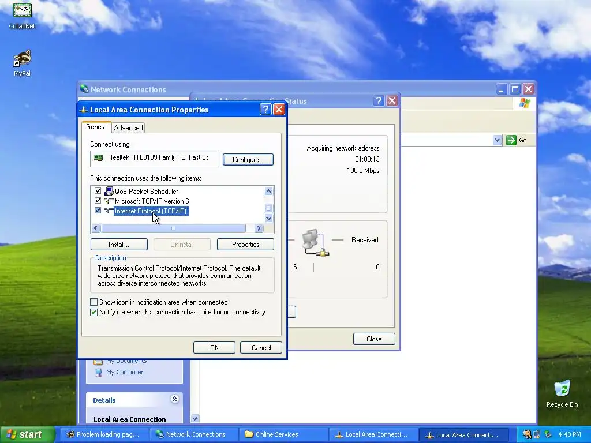Select Microsoft TCP/IP version 6 item
The width and height of the screenshot is (591, 443).
click(x=152, y=201)
